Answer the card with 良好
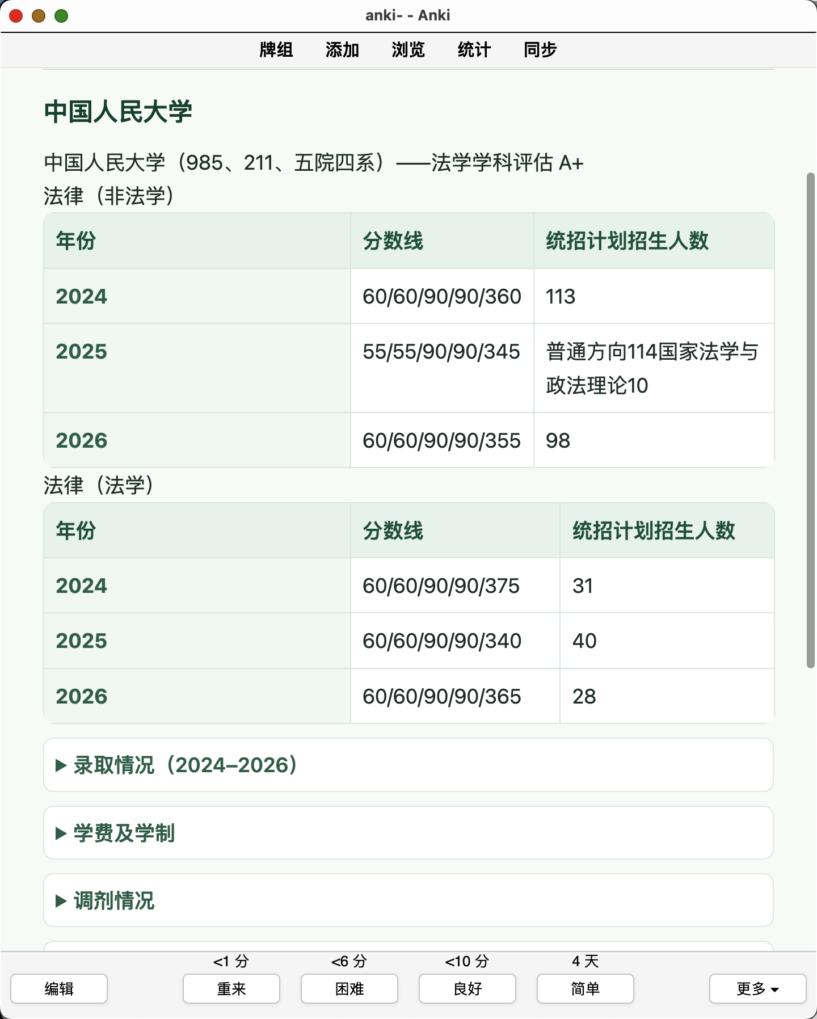 tap(468, 988)
